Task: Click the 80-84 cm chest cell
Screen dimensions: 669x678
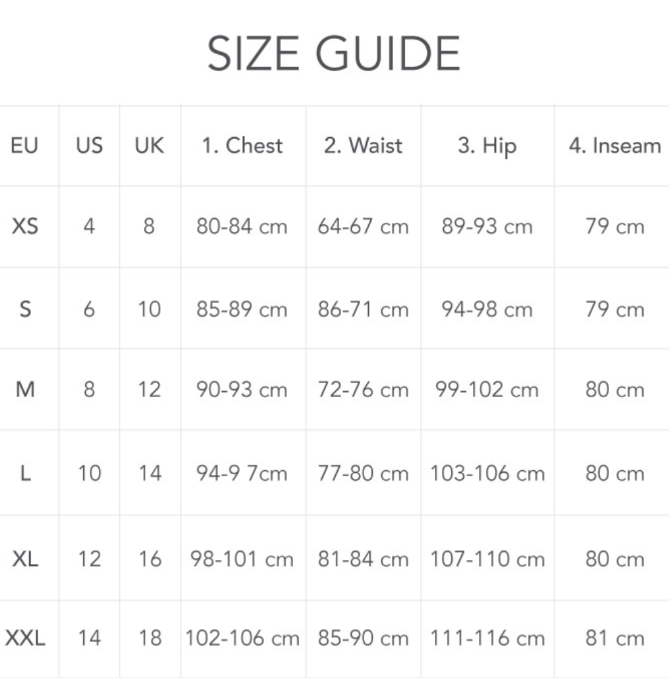Action: (x=242, y=227)
